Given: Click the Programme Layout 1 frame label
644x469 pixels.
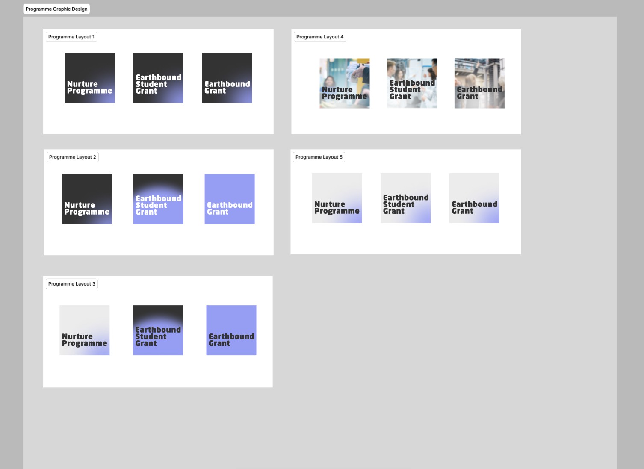Looking at the screenshot, I should (x=71, y=37).
